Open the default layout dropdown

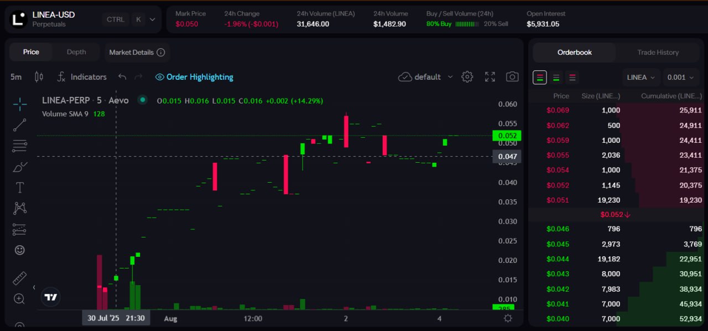(426, 77)
